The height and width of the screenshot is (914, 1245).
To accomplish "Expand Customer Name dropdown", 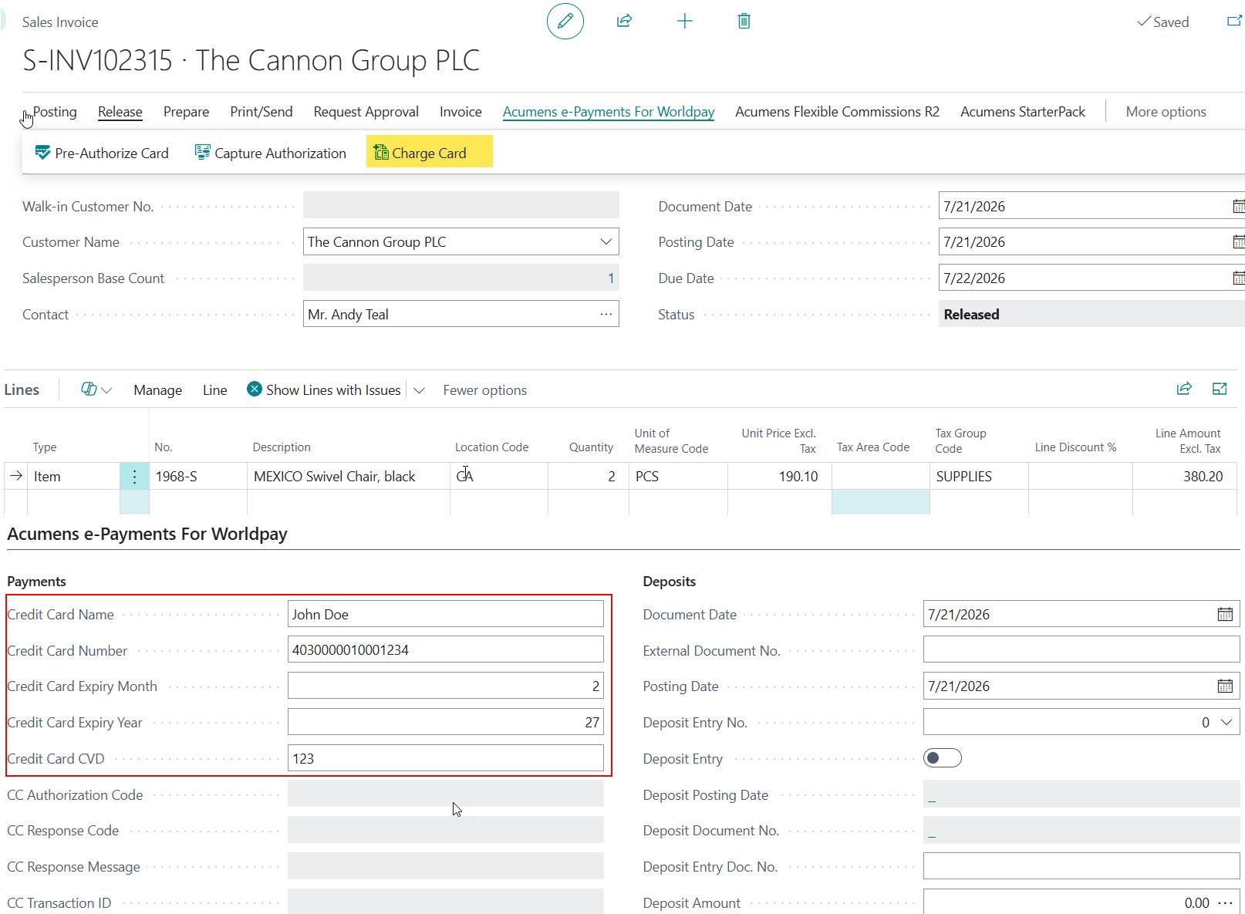I will 606,242.
